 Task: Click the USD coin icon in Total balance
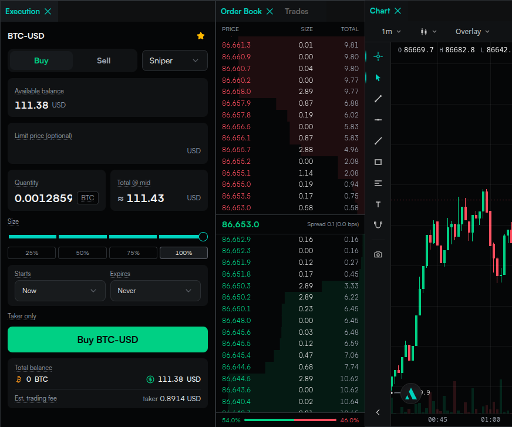point(150,379)
